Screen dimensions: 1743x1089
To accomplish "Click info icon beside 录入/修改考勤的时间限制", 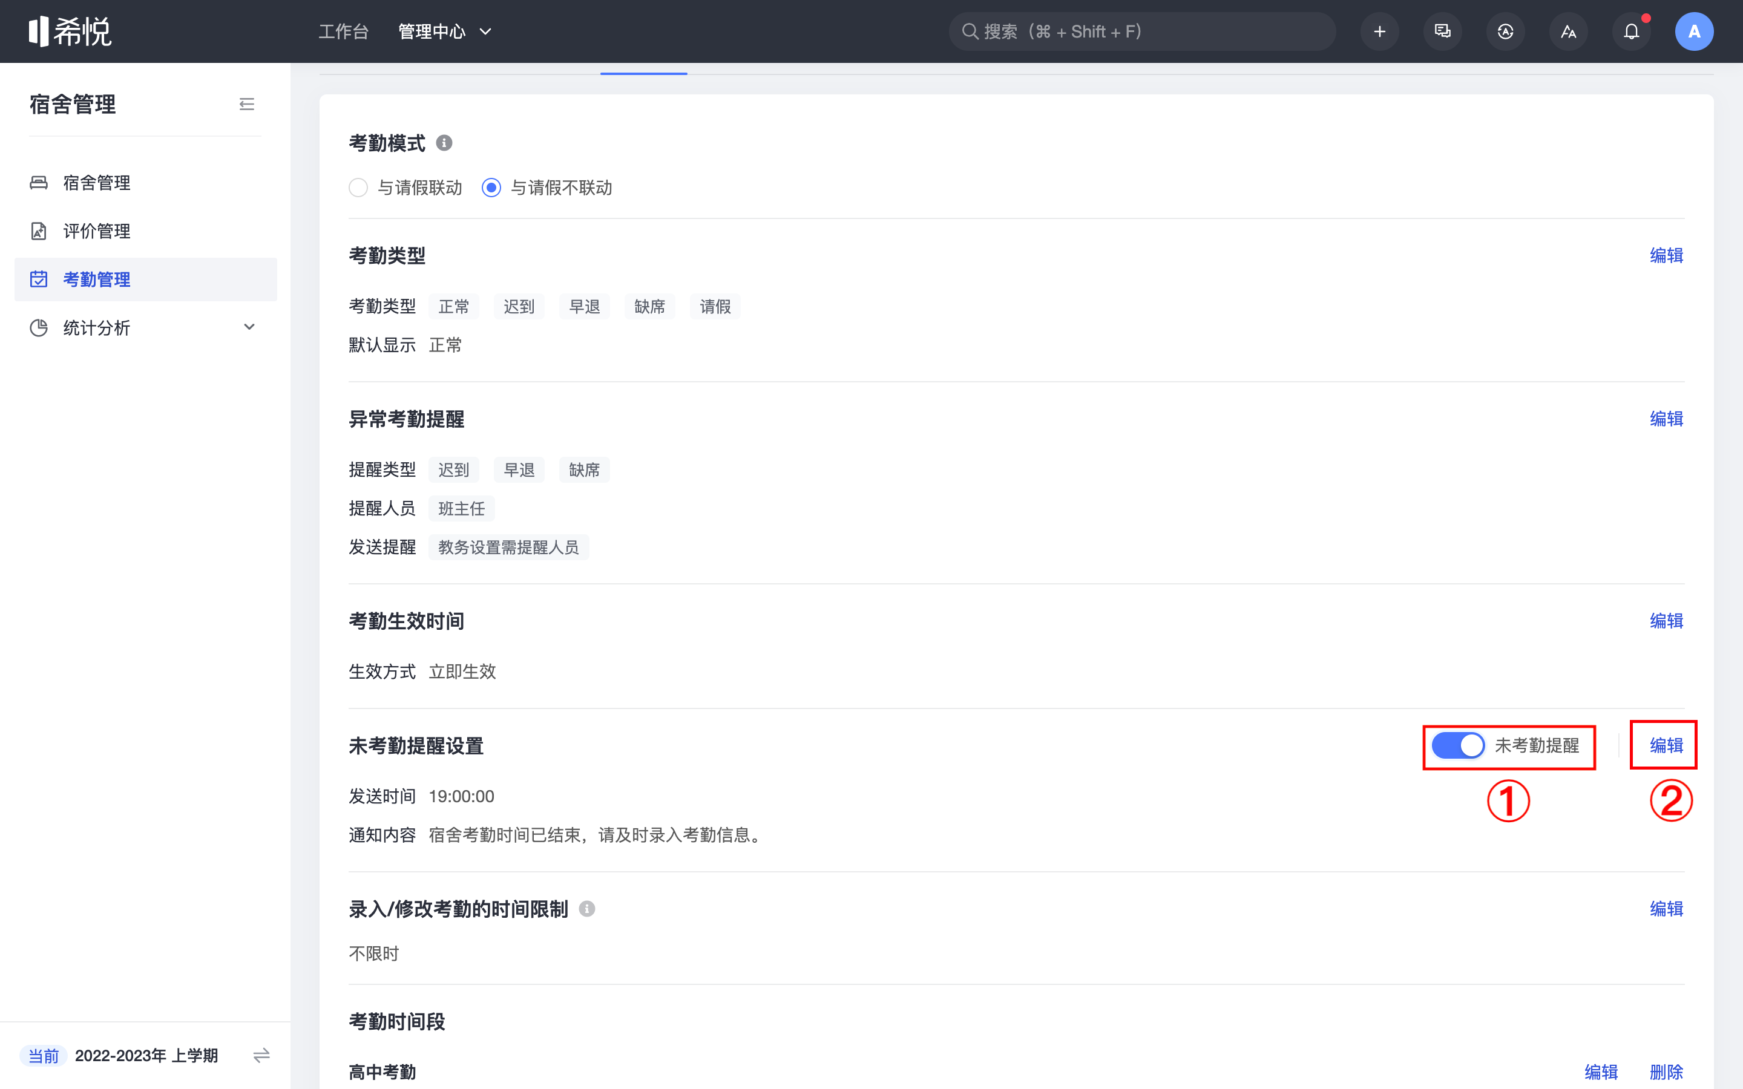I will (x=587, y=909).
